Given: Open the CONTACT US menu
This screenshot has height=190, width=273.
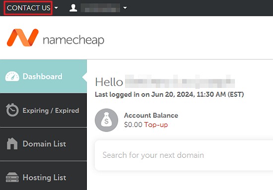Looking at the screenshot, I should (29, 8).
